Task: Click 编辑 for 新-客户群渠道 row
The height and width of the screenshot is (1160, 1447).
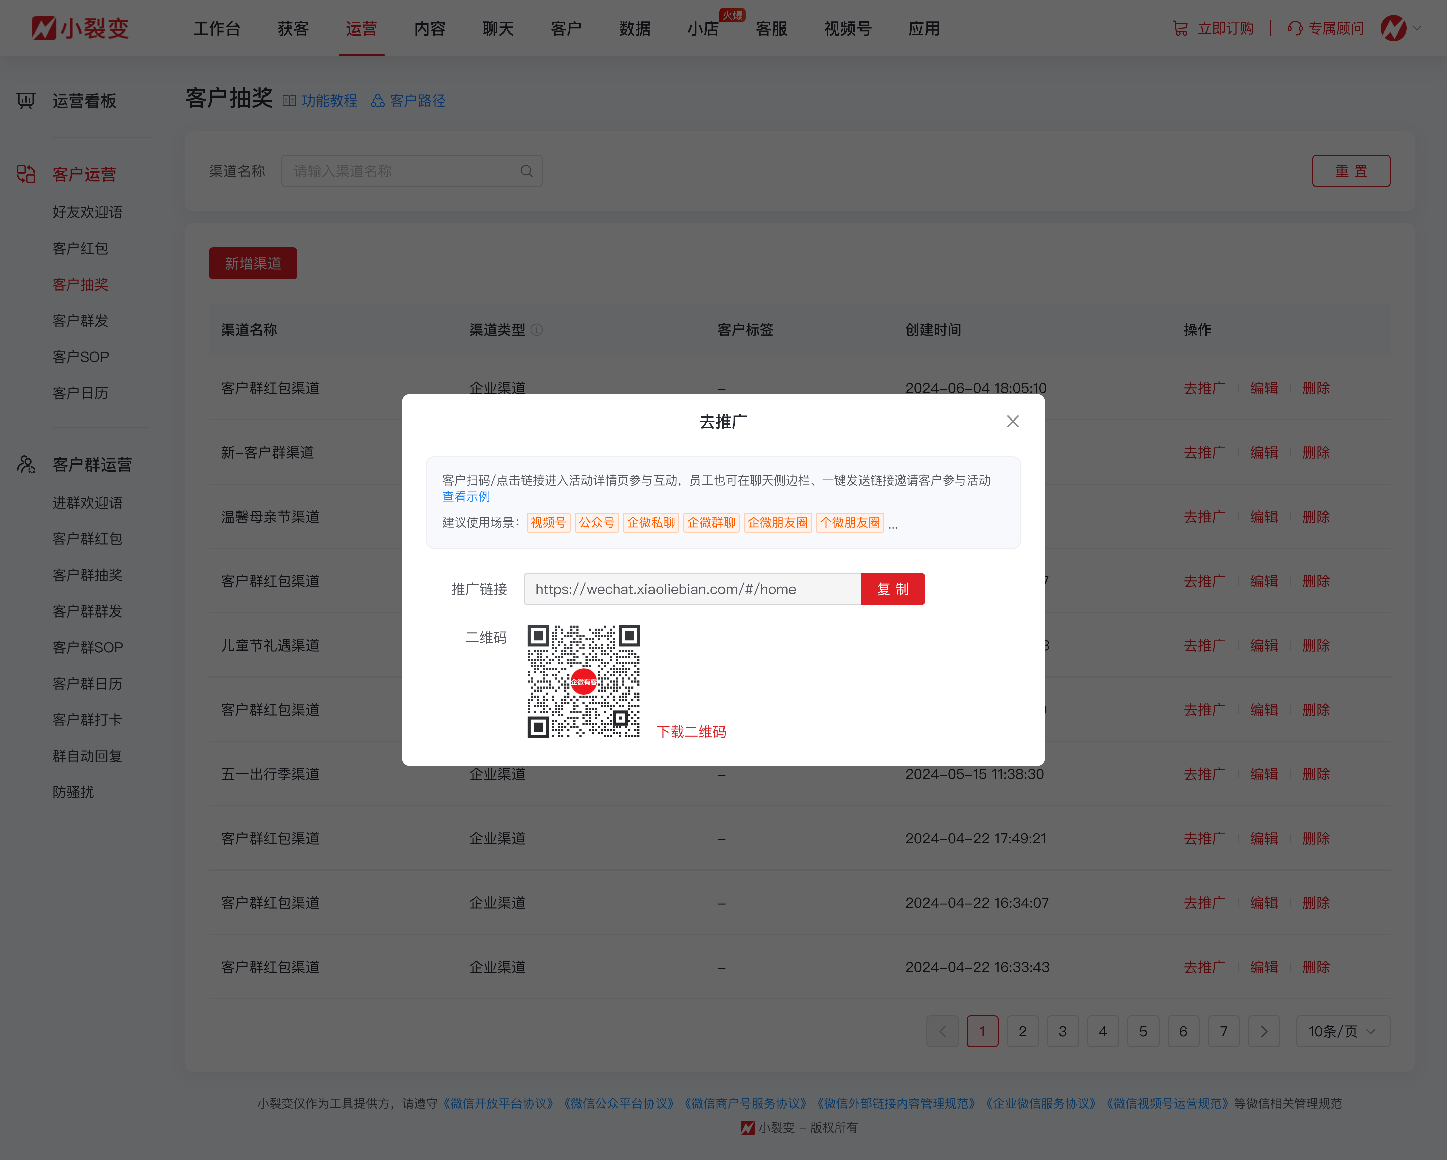Action: [x=1264, y=452]
